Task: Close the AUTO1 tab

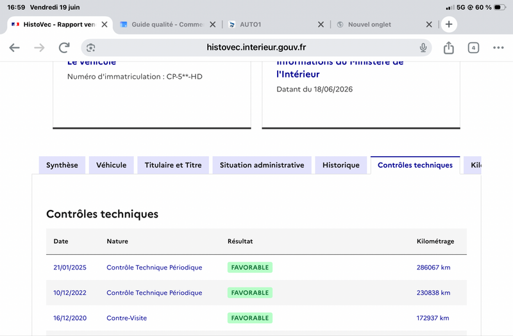Action: [321, 24]
